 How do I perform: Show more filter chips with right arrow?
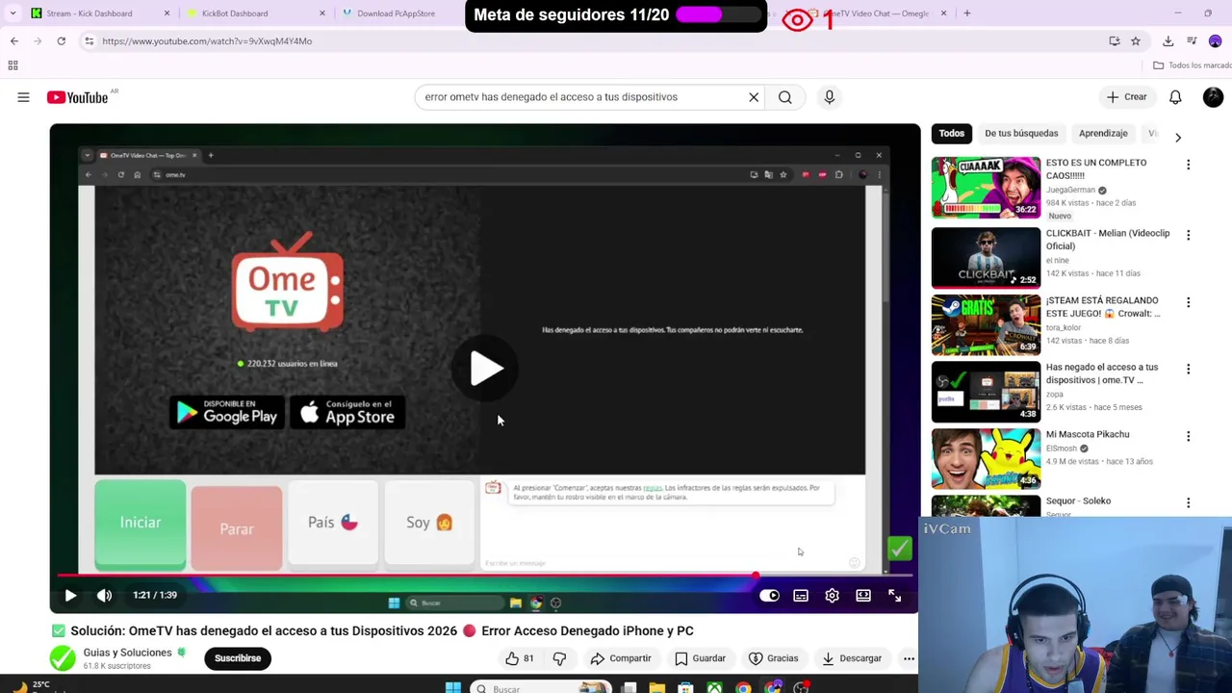point(1178,138)
